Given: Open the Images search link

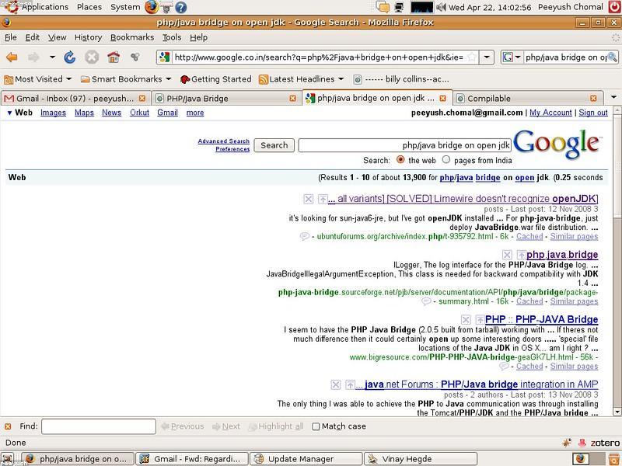Looking at the screenshot, I should (53, 113).
